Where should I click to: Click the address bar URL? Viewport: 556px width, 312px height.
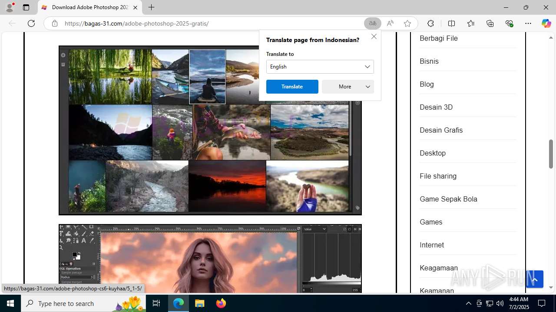coord(136,23)
